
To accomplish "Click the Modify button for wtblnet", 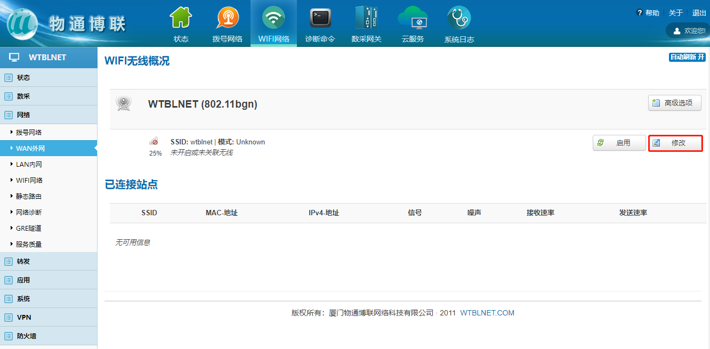I will click(x=675, y=143).
